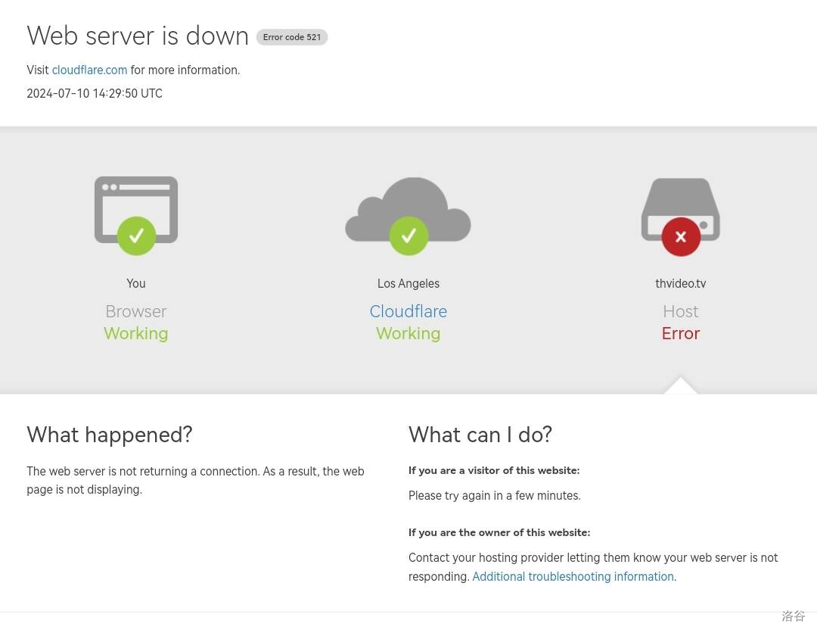Click the thvideo.tv host name
The height and width of the screenshot is (633, 817).
tap(681, 284)
